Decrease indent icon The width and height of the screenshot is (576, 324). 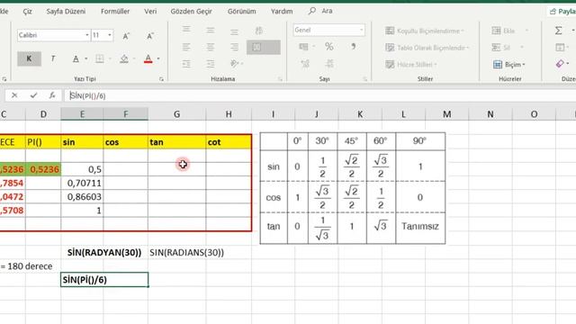point(186,64)
